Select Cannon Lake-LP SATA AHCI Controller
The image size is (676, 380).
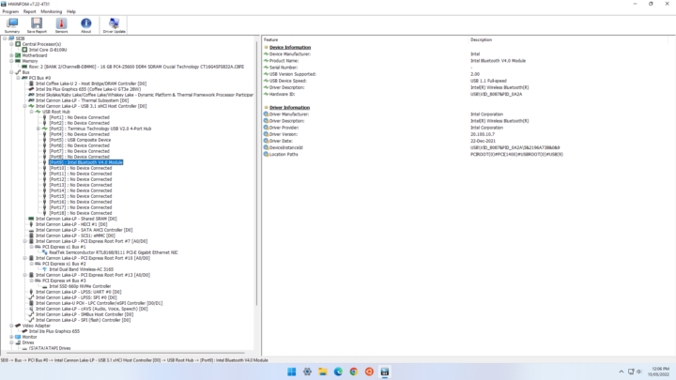84,230
